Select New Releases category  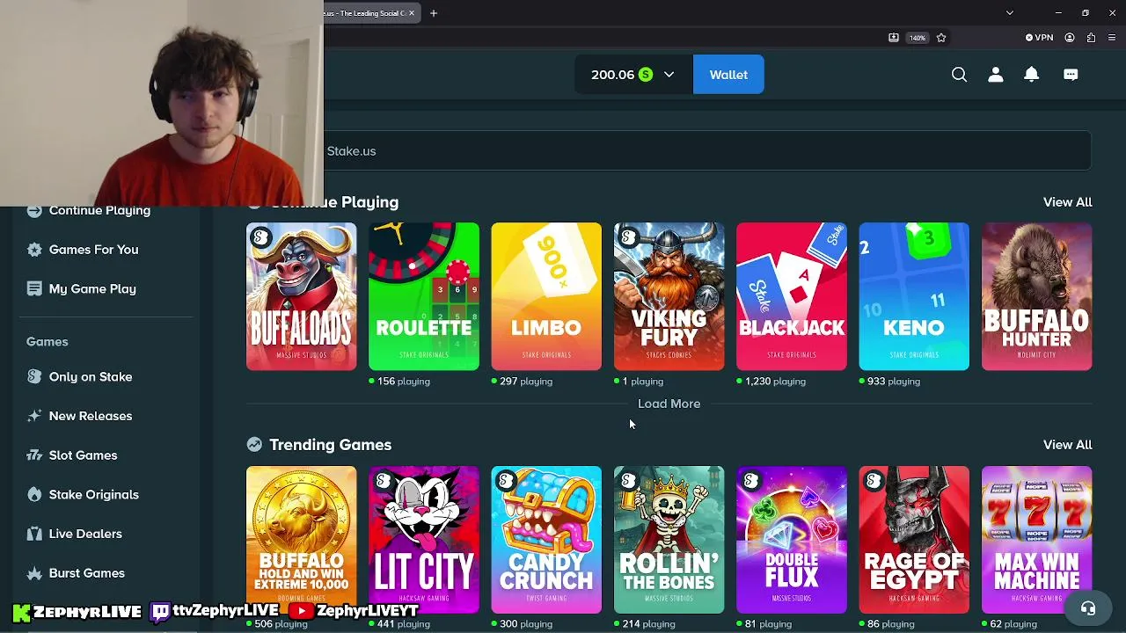[x=91, y=416]
